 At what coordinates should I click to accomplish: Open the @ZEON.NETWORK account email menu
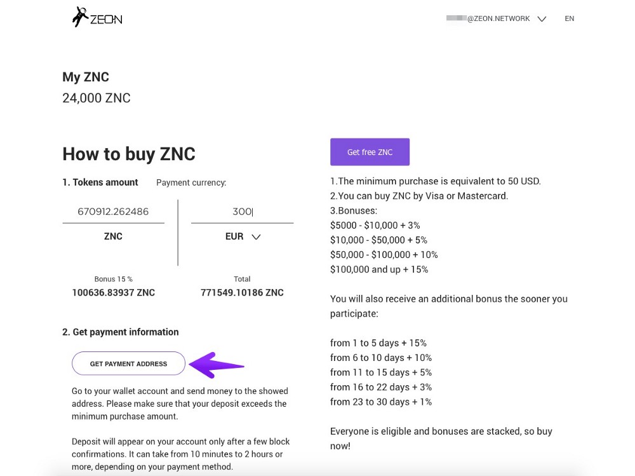(x=488, y=18)
